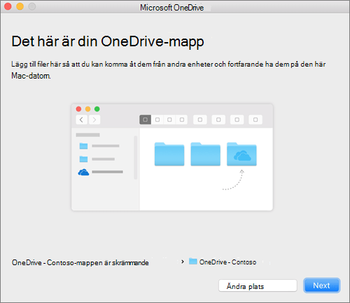The image size is (350, 303).
Task: Click the heading Det här är din OneDrive-mapp
Action: click(x=108, y=42)
